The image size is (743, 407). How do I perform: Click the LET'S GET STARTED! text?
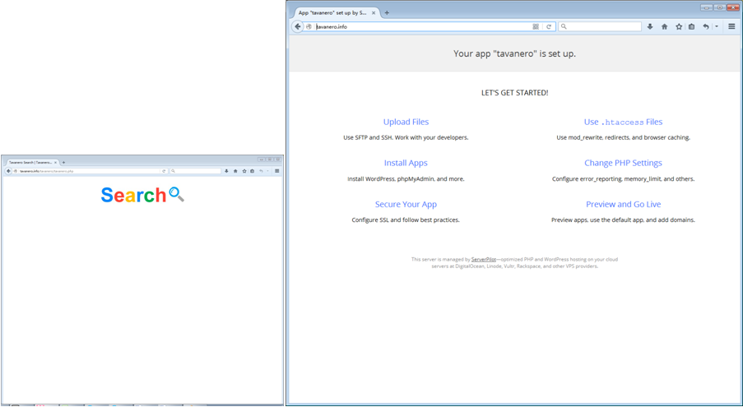tap(514, 93)
